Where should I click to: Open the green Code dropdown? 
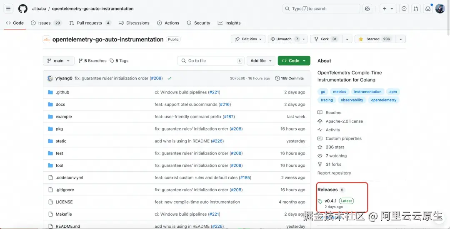pos(294,61)
